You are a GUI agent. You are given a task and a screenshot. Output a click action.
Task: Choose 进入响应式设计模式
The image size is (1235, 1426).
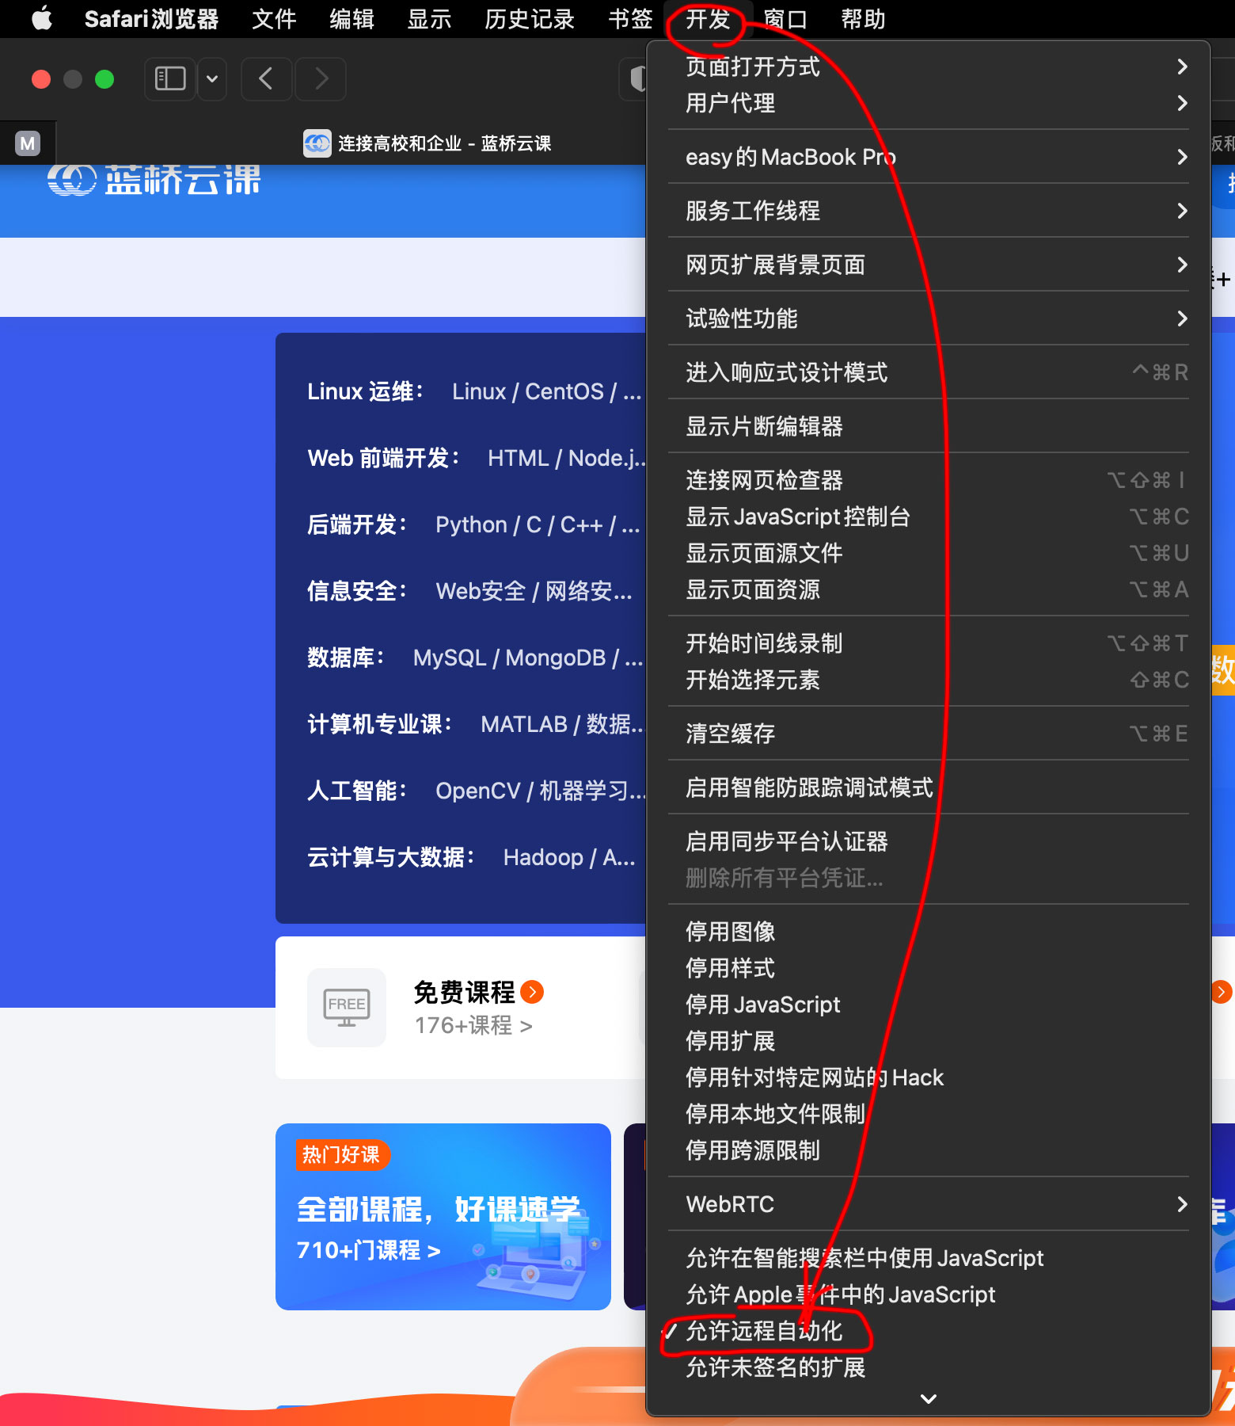929,372
